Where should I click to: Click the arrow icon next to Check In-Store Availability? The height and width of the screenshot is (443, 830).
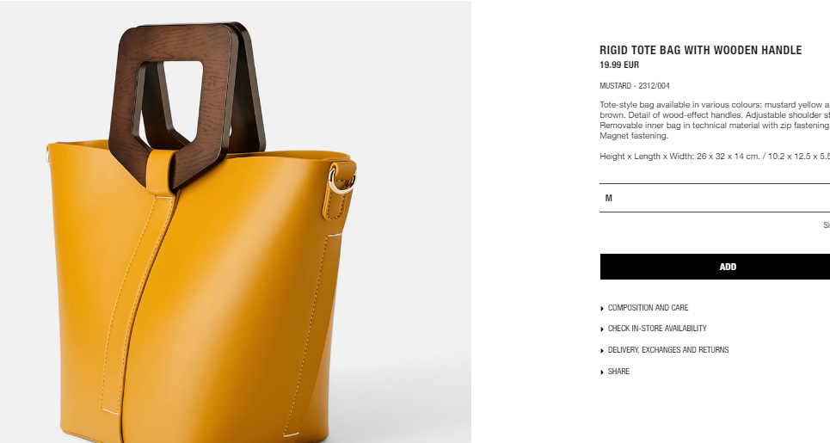tap(602, 329)
